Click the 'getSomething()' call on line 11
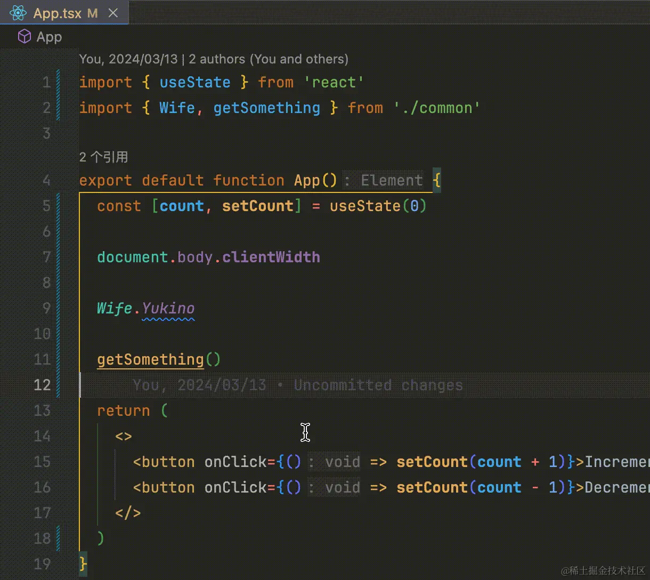The height and width of the screenshot is (580, 650). click(x=159, y=360)
